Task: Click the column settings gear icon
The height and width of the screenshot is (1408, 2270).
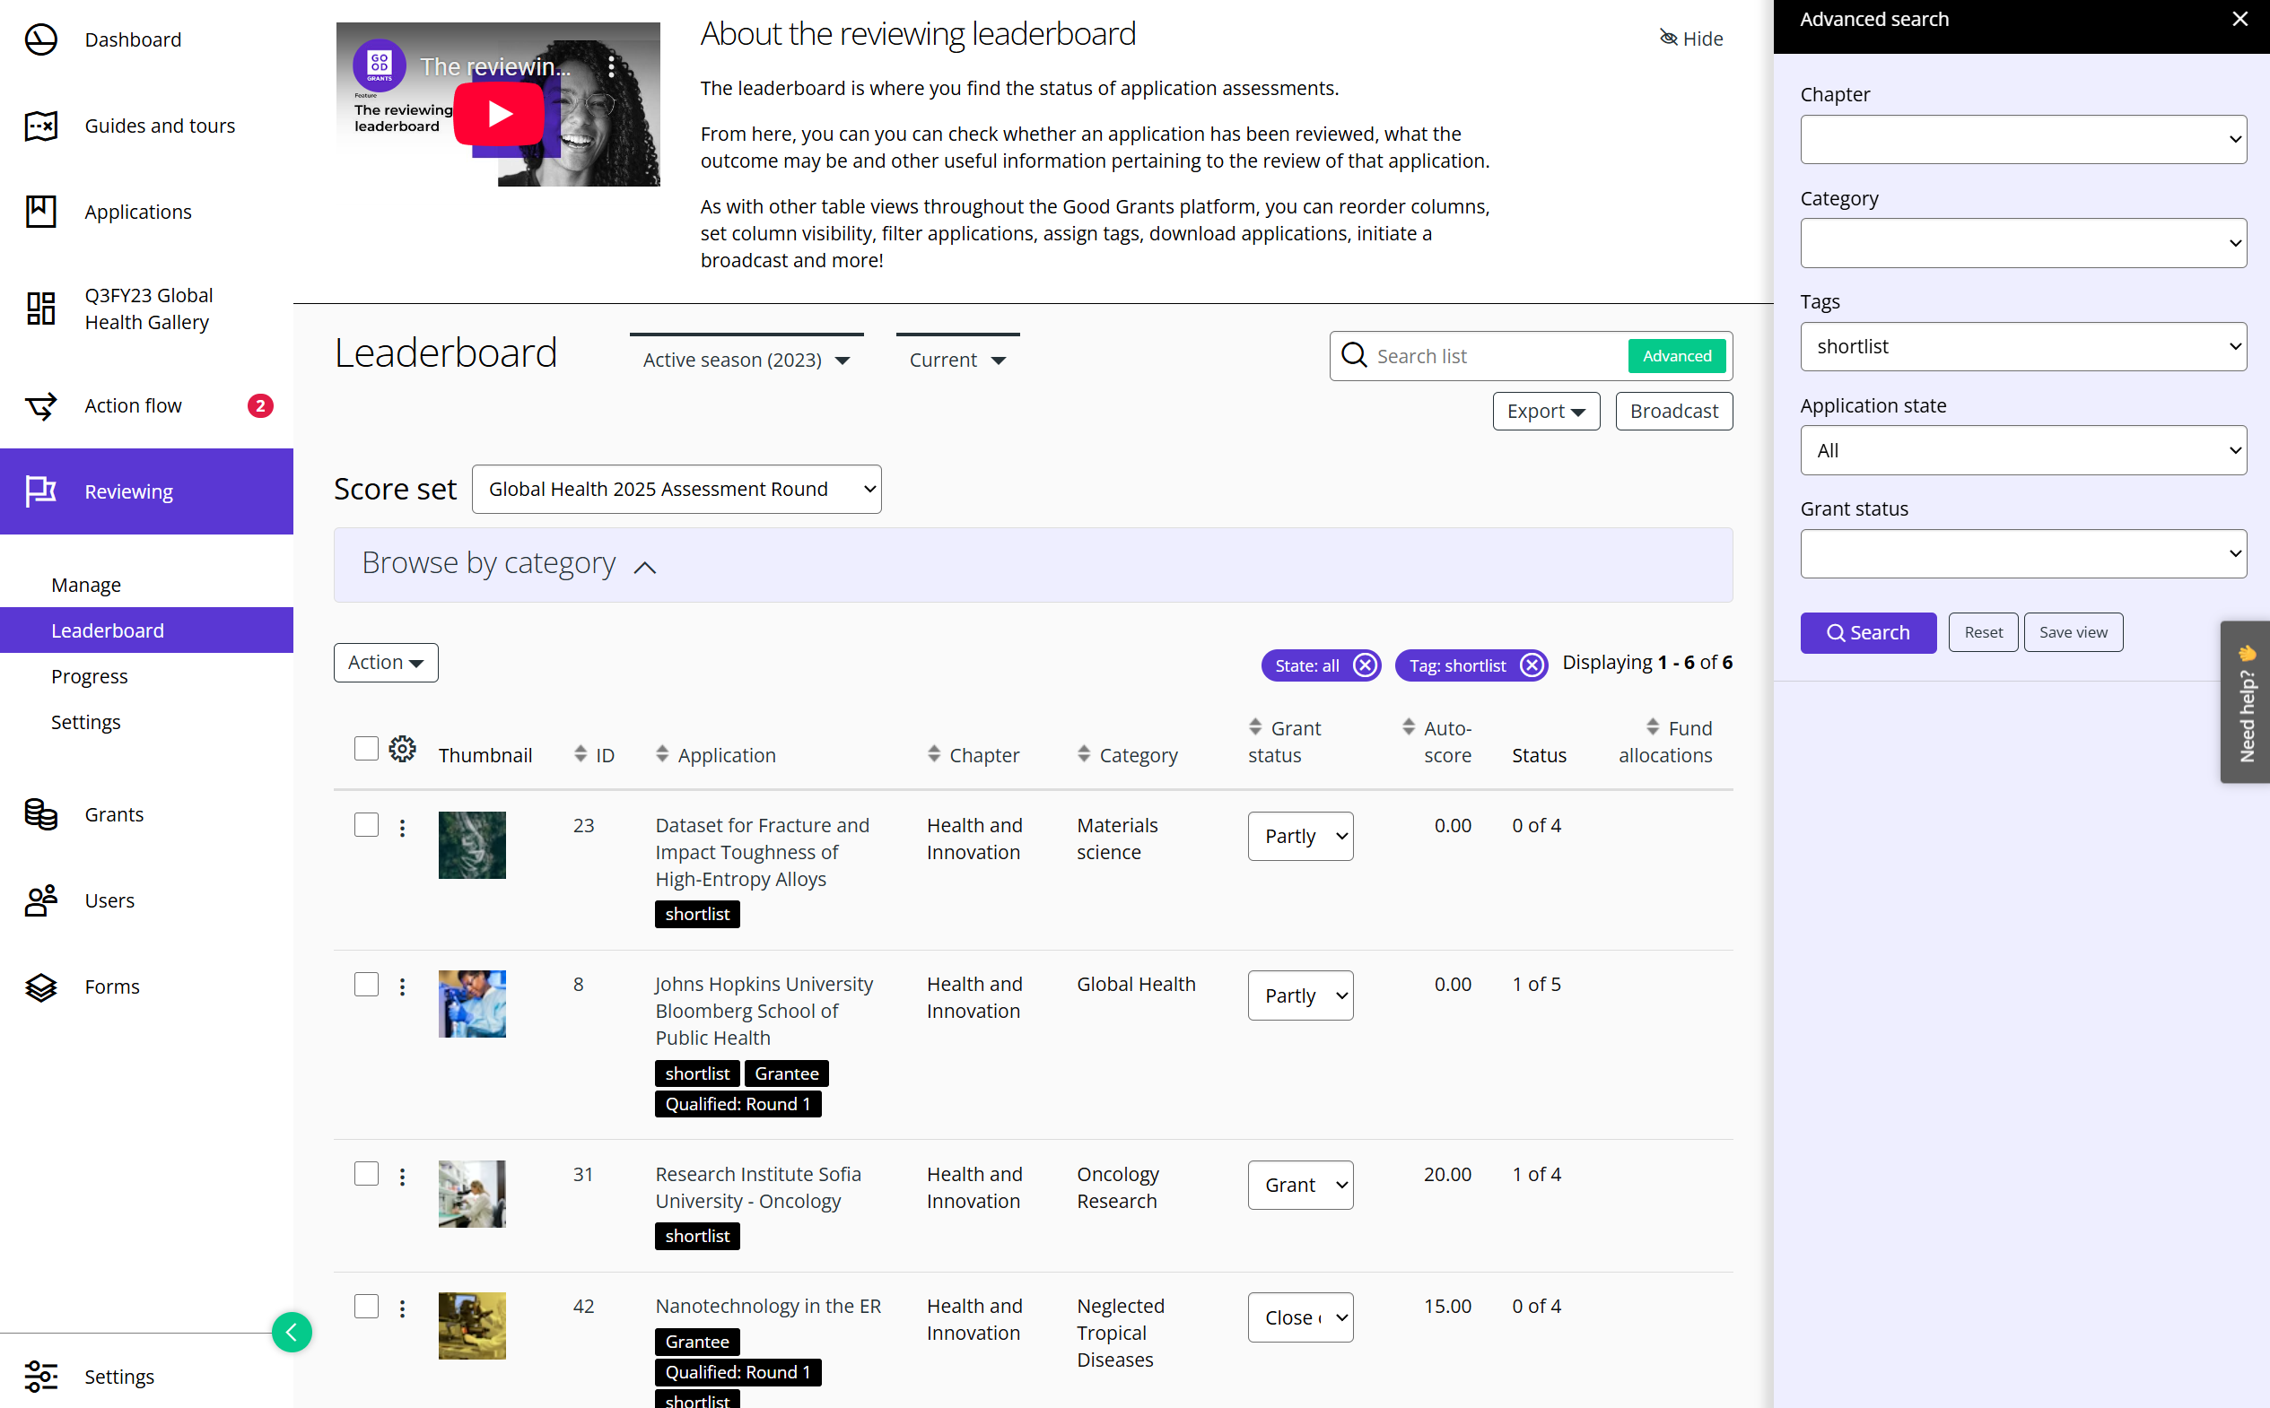Action: click(x=401, y=749)
